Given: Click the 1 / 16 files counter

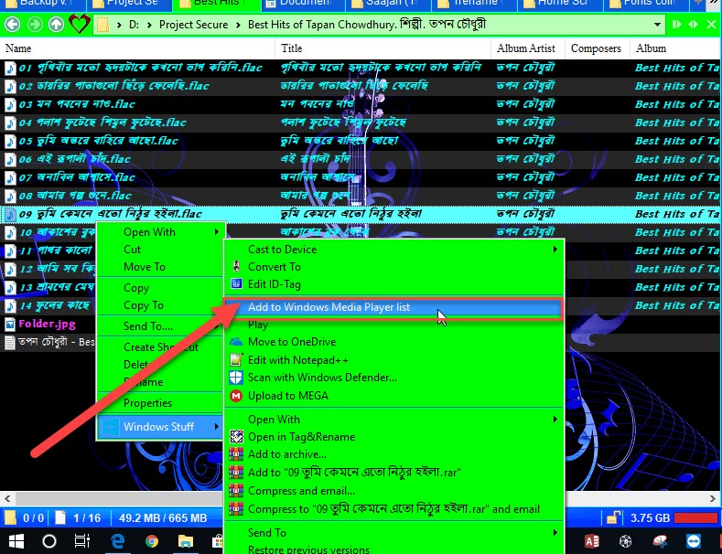Looking at the screenshot, I should pos(87,518).
